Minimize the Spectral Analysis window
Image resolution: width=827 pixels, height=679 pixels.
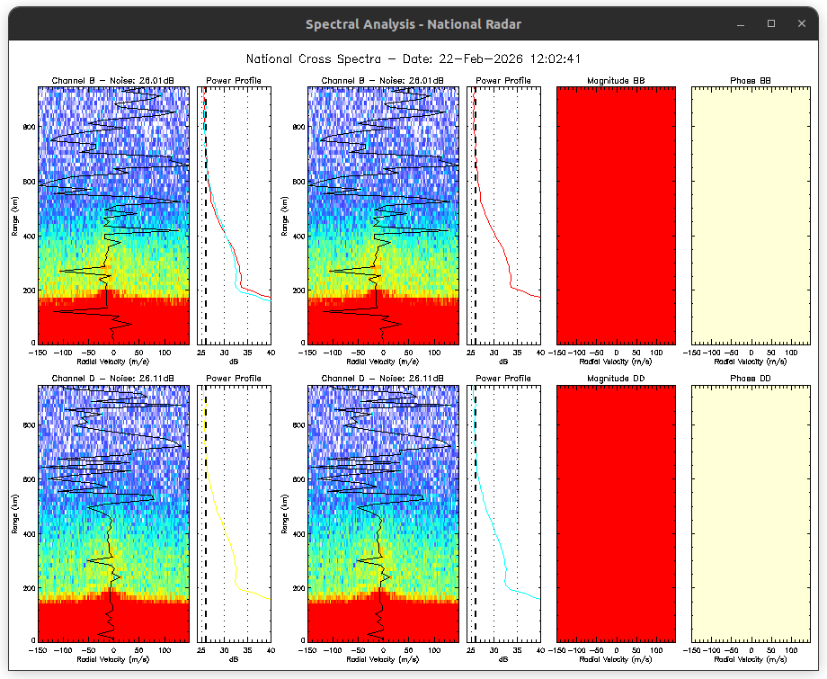[743, 24]
